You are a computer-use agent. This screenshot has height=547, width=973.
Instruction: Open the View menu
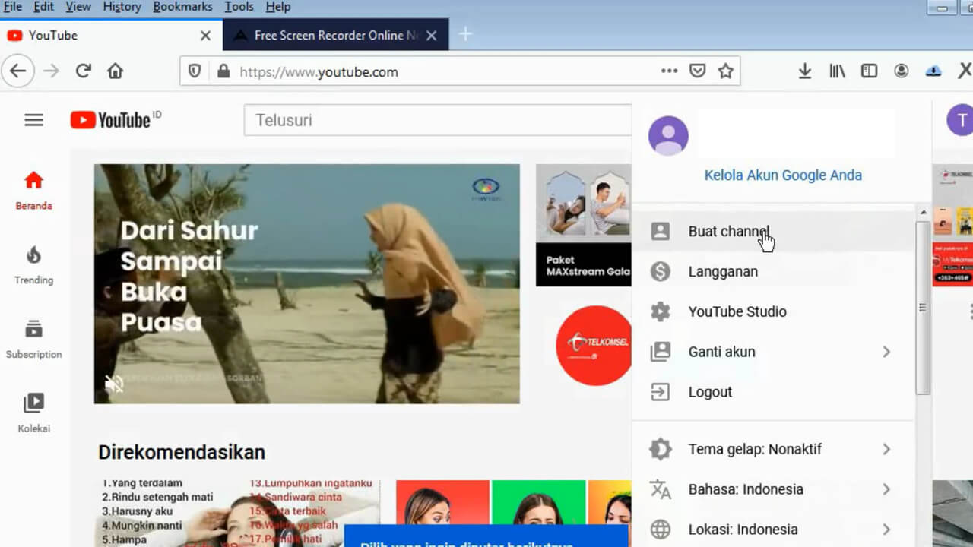click(78, 7)
